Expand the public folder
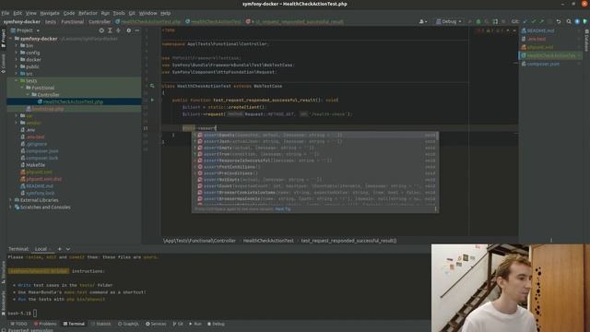 (x=17, y=66)
